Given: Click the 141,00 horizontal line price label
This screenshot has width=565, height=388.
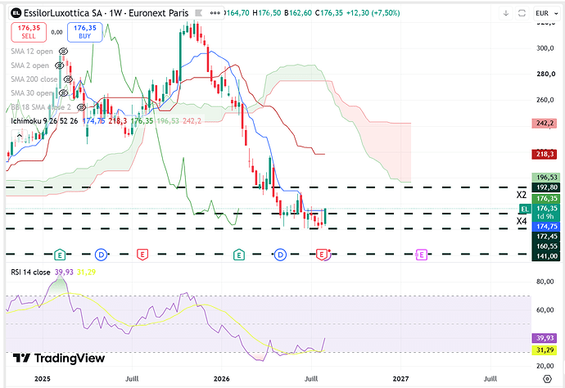Looking at the screenshot, I should tap(546, 256).
